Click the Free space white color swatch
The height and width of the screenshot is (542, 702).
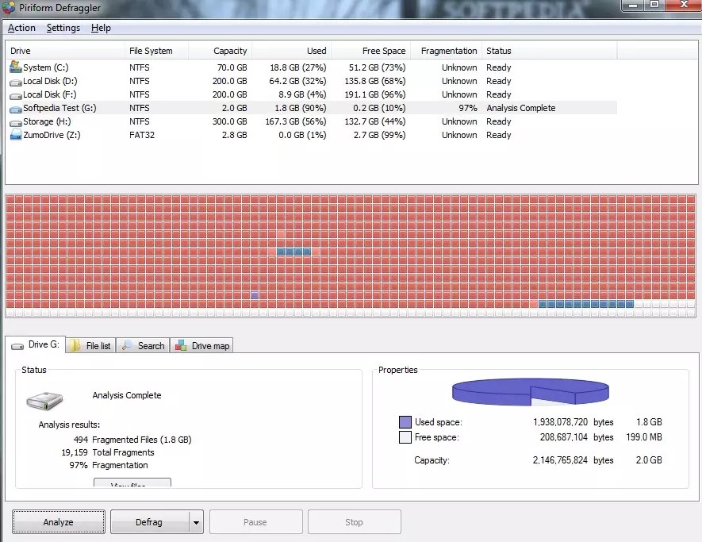coord(405,437)
